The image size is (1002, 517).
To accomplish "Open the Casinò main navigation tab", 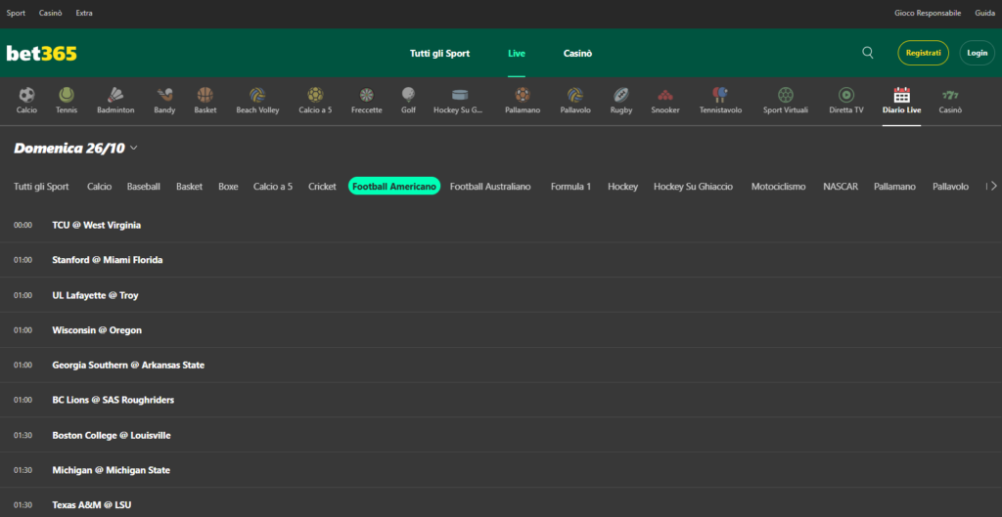I will pyautogui.click(x=577, y=54).
